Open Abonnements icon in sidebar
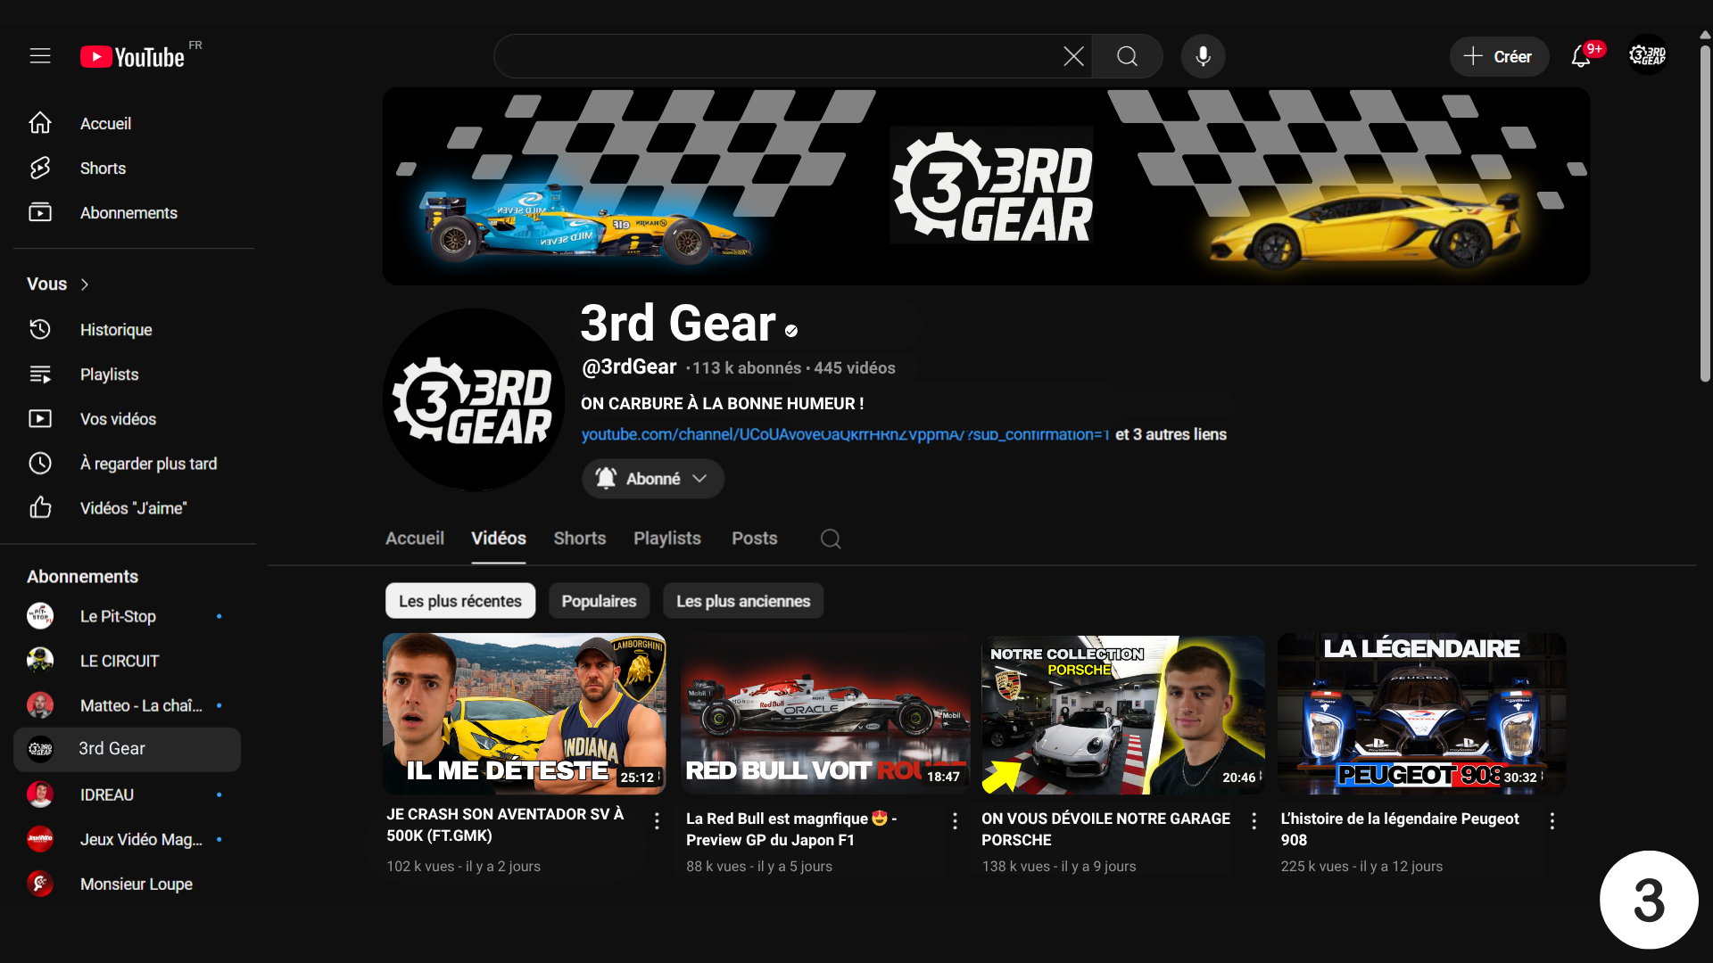The image size is (1713, 963). click(40, 212)
